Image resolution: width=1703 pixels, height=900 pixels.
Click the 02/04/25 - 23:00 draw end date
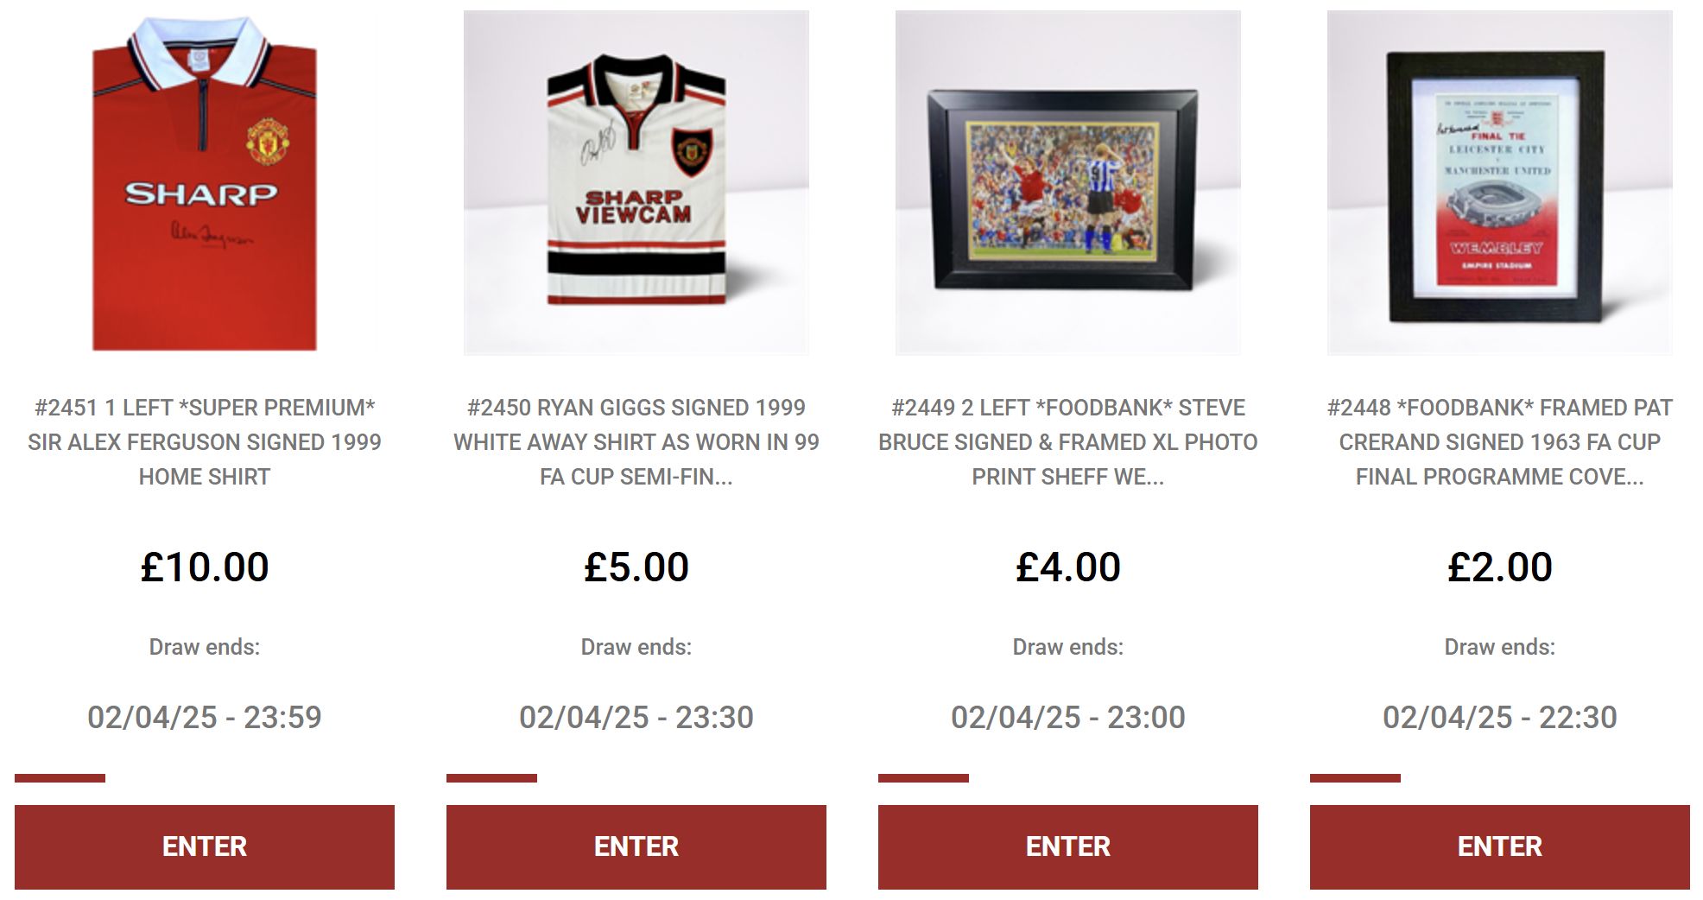[1068, 717]
